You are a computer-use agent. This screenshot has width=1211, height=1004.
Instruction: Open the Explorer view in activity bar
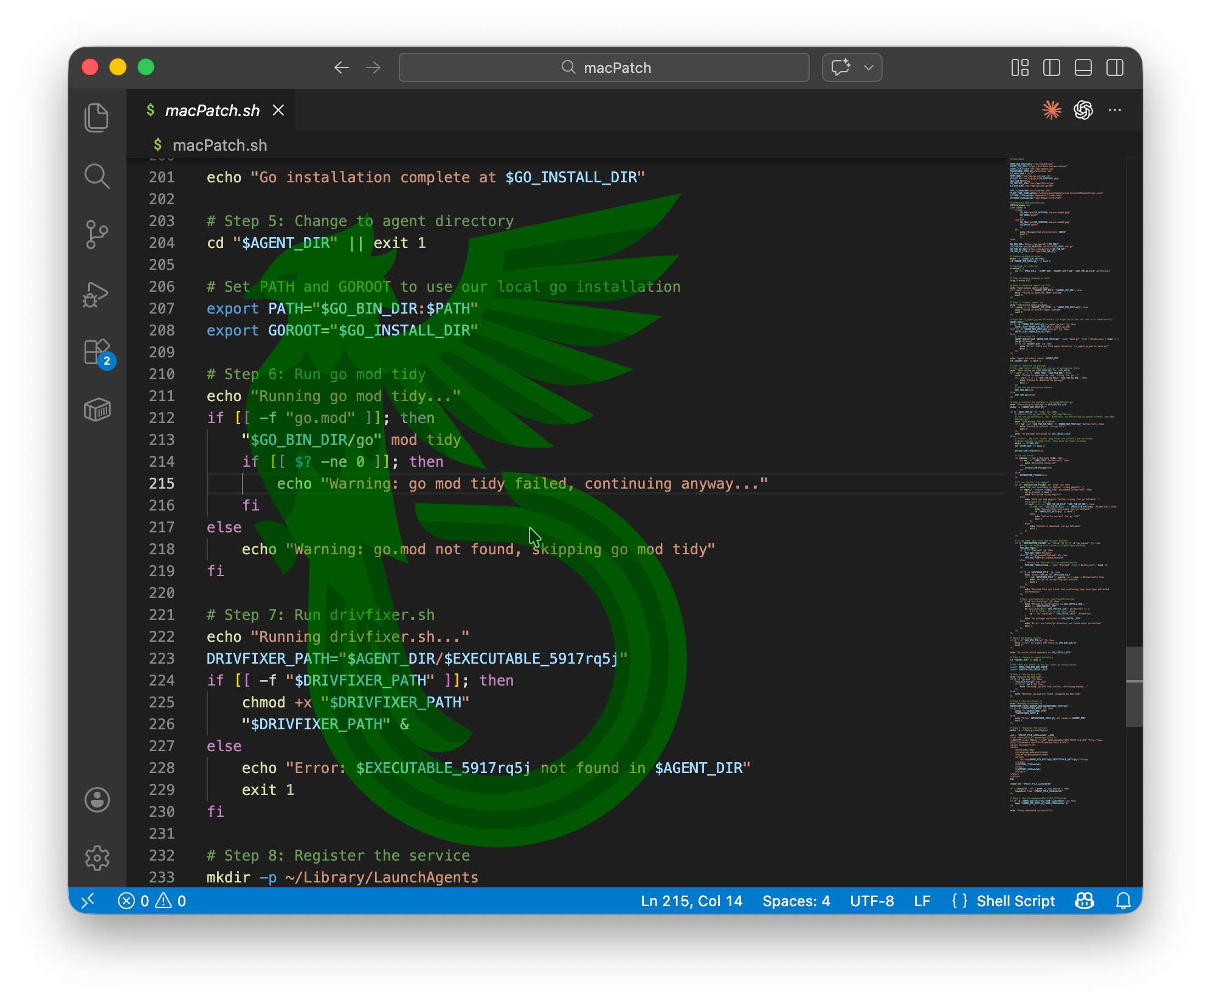[97, 117]
